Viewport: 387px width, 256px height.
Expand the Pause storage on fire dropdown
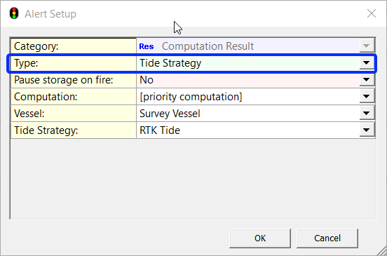[366, 79]
